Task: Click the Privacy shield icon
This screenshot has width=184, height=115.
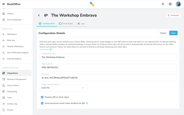Action: (x=4, y=110)
